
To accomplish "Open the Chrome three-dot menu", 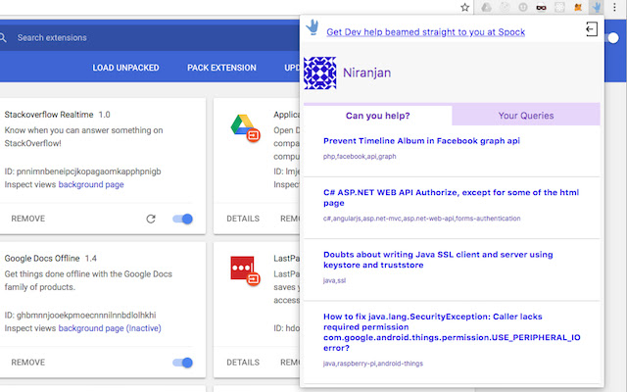I will coord(614,7).
